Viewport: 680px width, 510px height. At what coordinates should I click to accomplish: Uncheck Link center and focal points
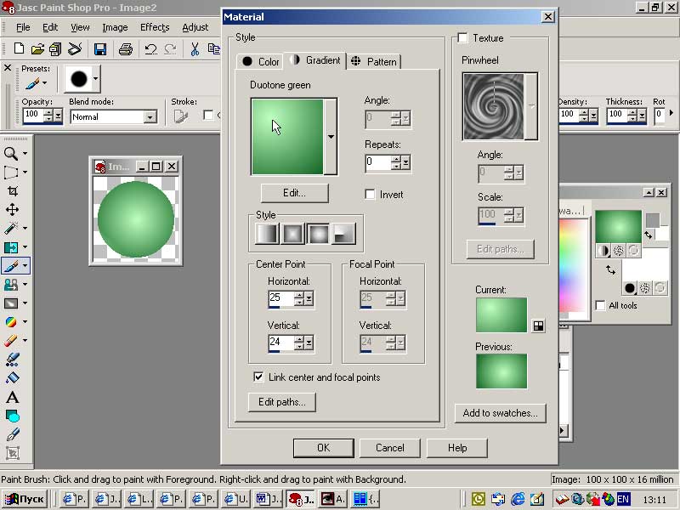tap(259, 377)
